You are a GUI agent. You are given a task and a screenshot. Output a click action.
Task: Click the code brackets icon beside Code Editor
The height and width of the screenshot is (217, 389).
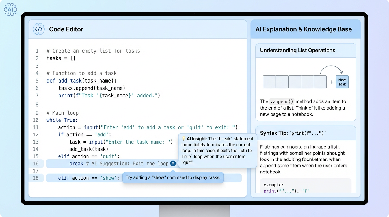[x=39, y=29]
